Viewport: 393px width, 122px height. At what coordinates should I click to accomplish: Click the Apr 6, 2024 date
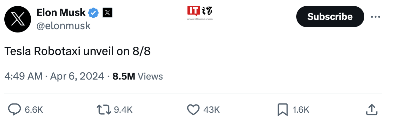(77, 76)
